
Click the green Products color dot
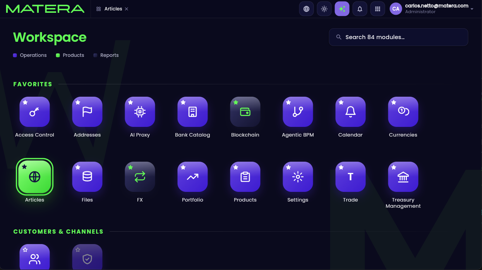pyautogui.click(x=58, y=55)
